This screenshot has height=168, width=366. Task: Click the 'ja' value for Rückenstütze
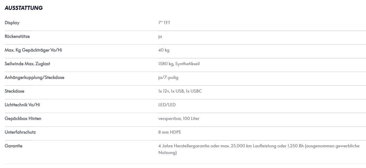click(160, 37)
